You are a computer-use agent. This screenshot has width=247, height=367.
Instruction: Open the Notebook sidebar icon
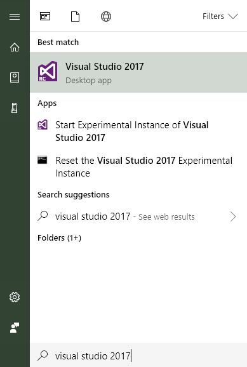(15, 77)
